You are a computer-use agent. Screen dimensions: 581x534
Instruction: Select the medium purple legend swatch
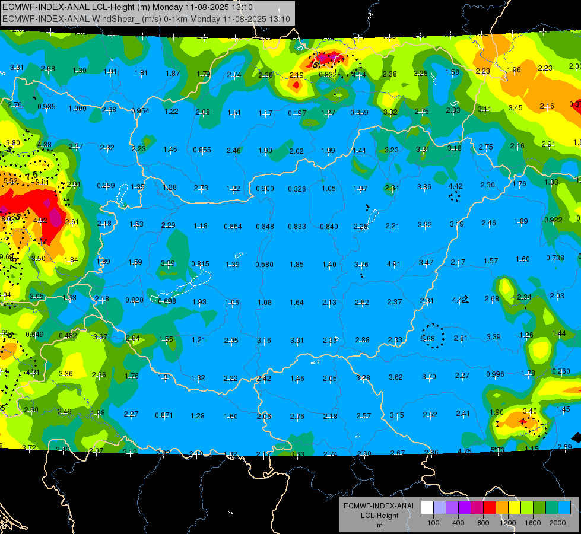point(452,508)
